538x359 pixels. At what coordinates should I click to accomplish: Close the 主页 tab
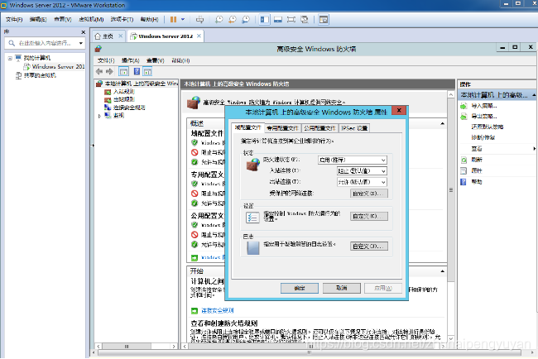[x=121, y=36]
